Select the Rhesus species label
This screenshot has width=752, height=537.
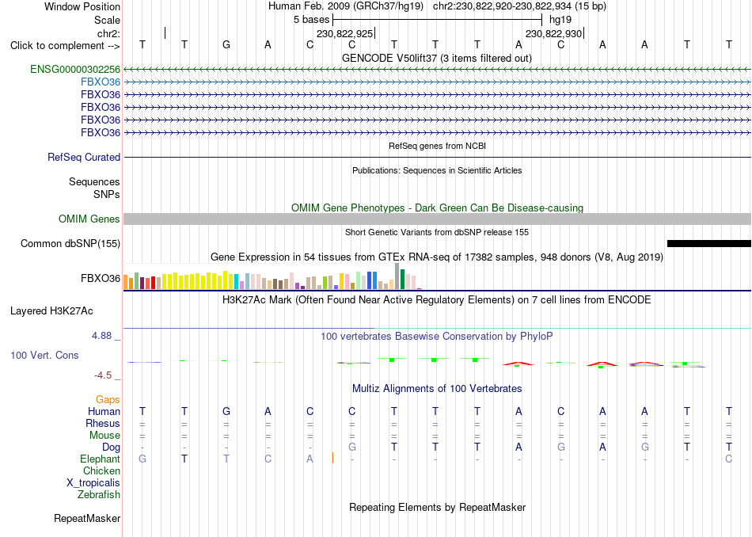pos(103,423)
